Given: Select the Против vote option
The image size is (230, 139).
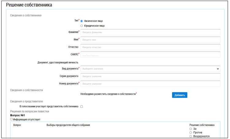Looking at the screenshot, I should 190,133.
